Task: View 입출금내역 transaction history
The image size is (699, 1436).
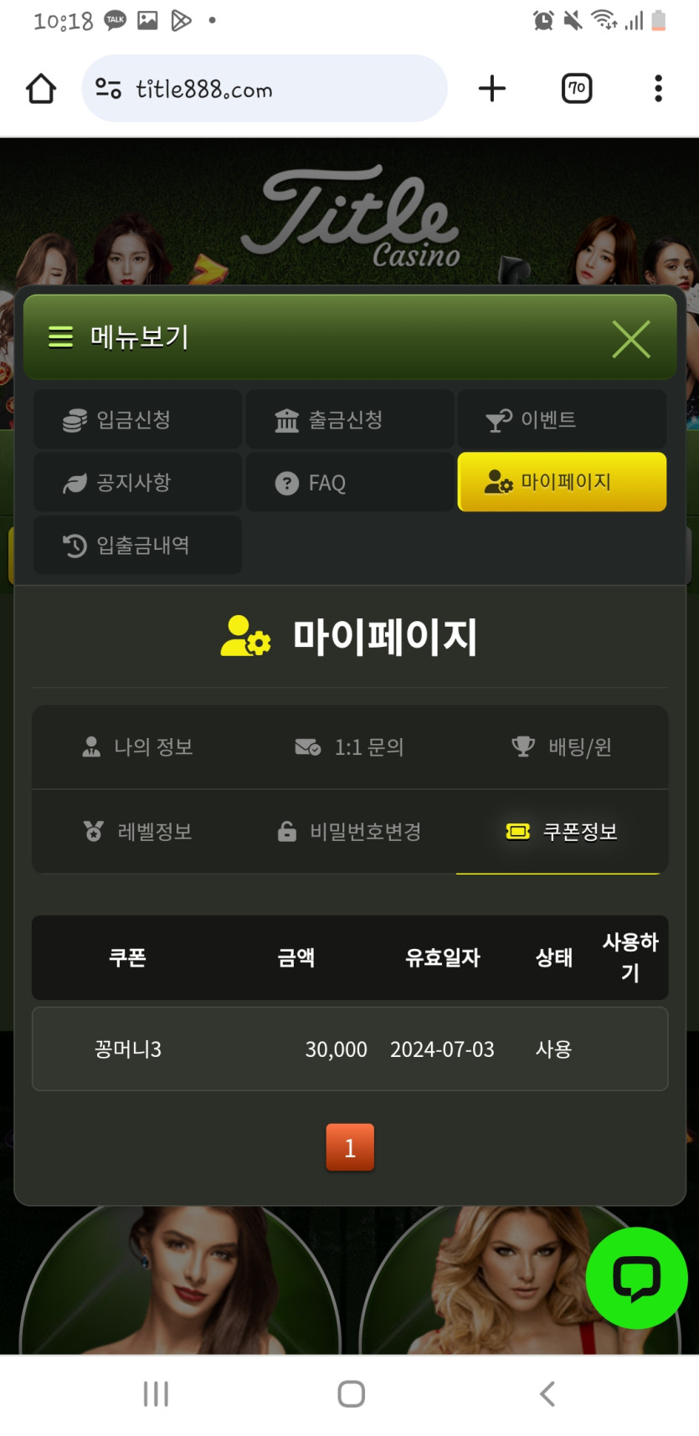Action: (x=137, y=545)
